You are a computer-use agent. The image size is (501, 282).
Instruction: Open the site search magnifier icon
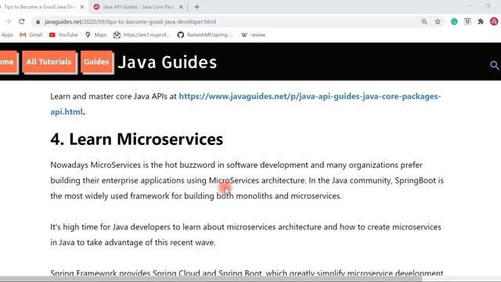pyautogui.click(x=494, y=65)
